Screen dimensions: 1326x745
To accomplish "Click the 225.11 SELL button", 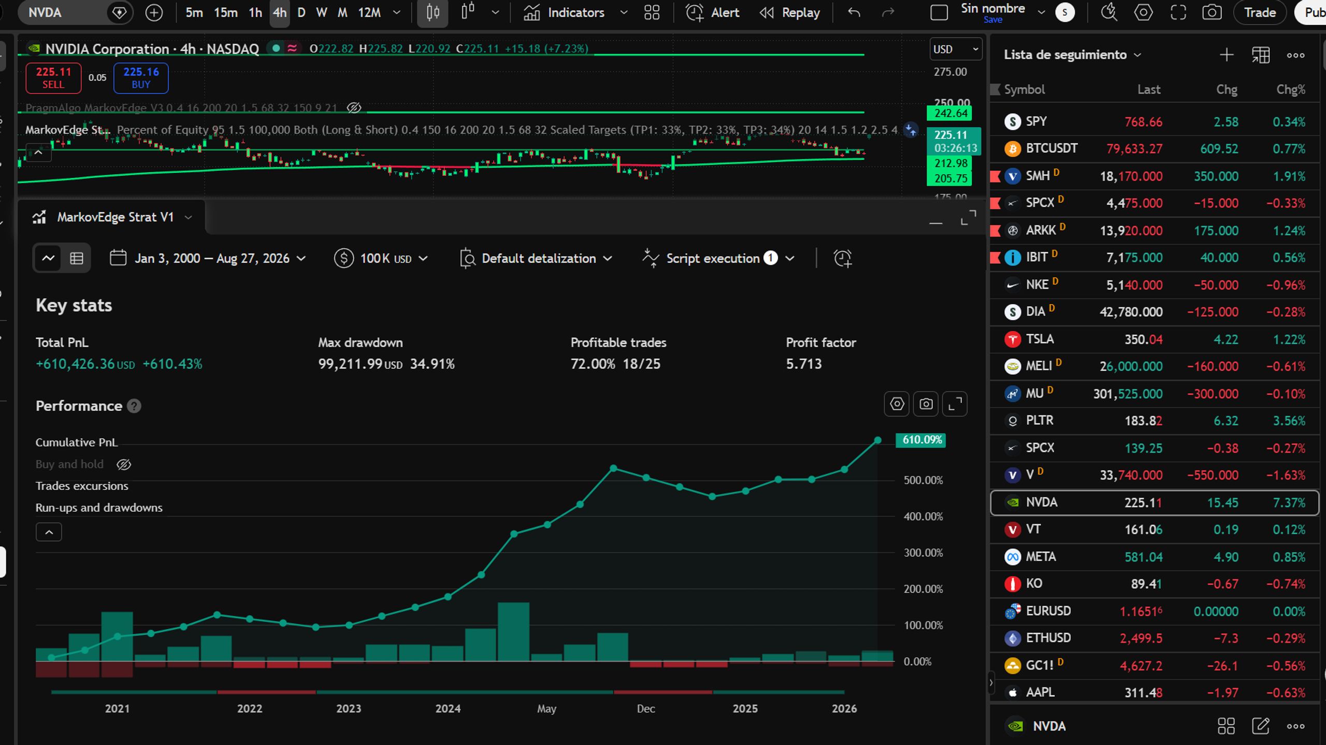I will pyautogui.click(x=53, y=78).
